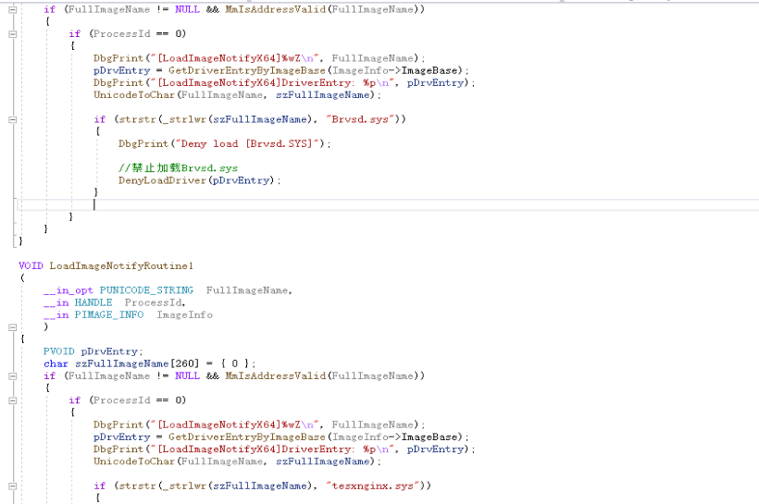The width and height of the screenshot is (759, 504).
Task: Click the __in_opt annotation
Action: (68, 290)
